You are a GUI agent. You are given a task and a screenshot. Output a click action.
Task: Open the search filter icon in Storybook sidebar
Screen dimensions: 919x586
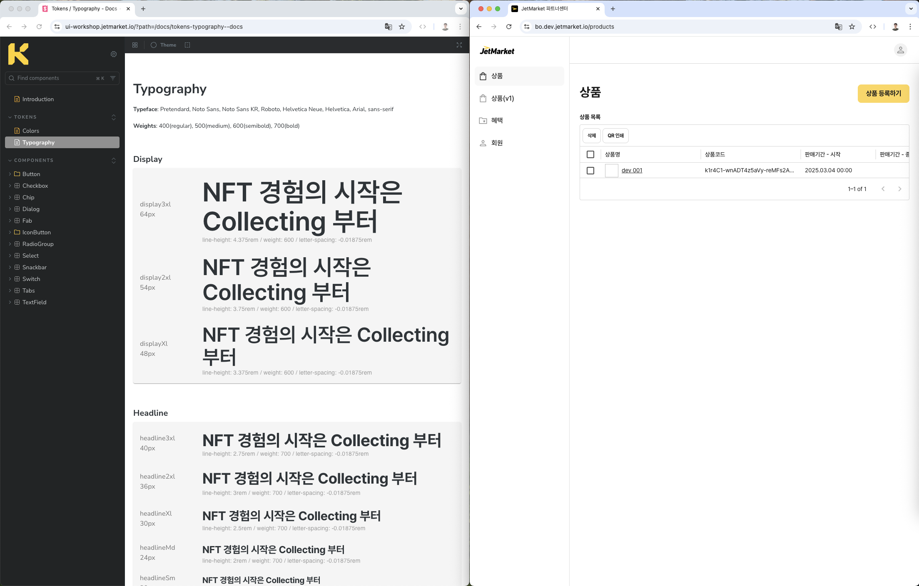pyautogui.click(x=113, y=78)
